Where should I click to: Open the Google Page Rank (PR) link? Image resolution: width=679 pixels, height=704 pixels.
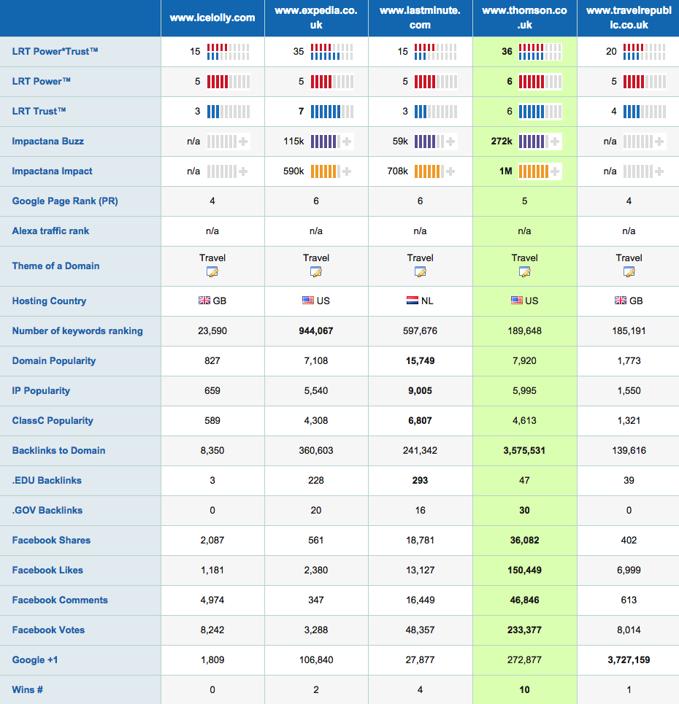pos(65,201)
